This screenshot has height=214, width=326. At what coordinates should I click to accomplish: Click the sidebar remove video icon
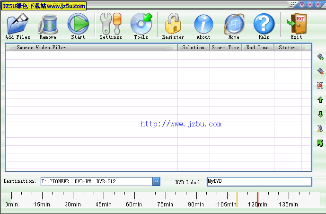click(x=320, y=71)
